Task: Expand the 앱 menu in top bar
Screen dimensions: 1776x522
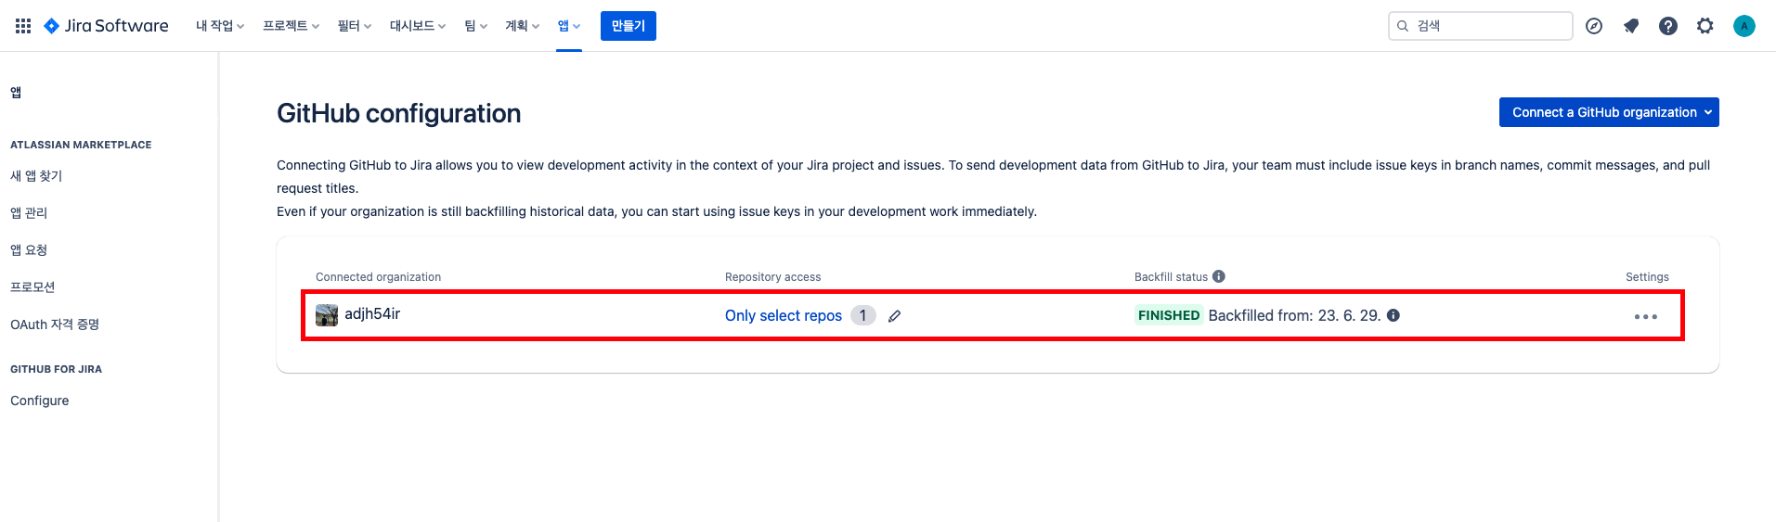Action: pyautogui.click(x=569, y=26)
